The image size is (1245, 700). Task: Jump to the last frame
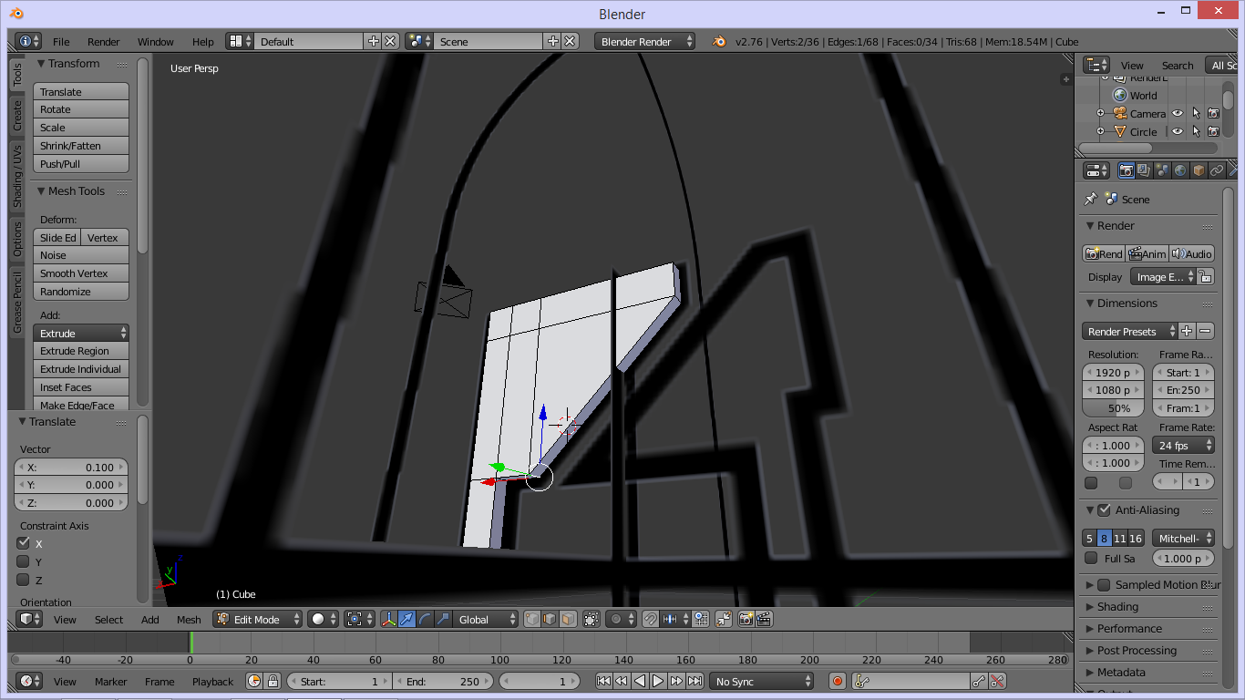695,681
